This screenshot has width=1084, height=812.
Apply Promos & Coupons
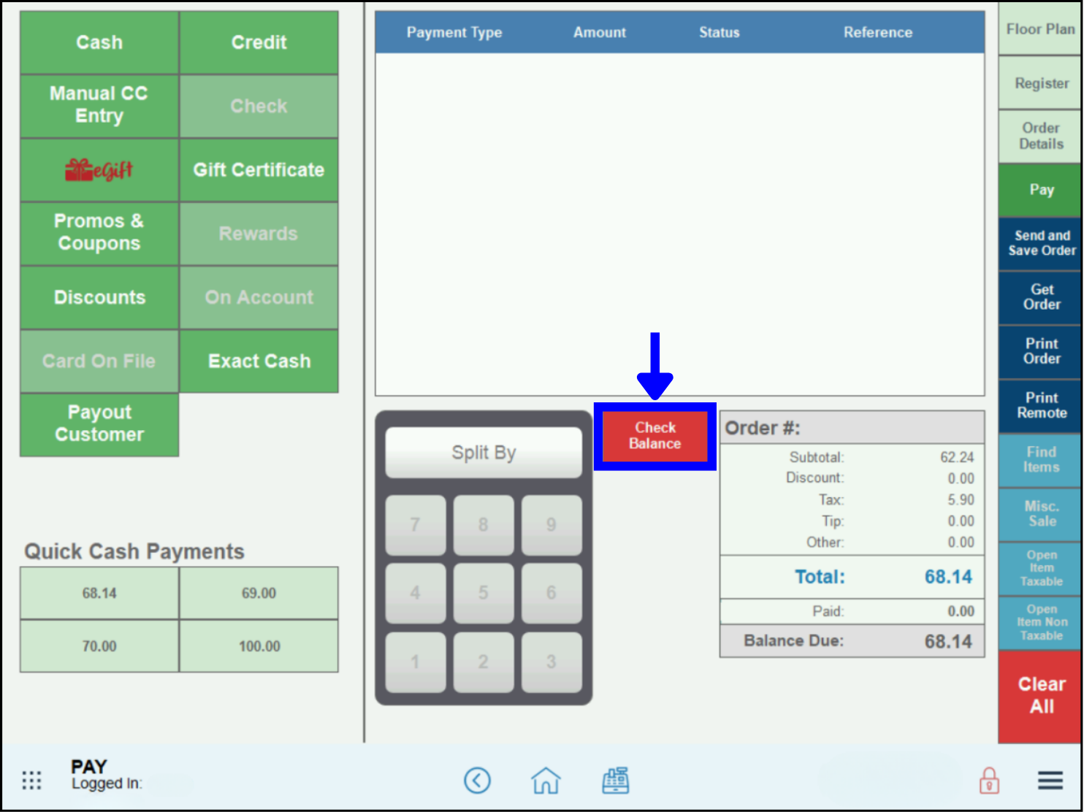(x=99, y=232)
